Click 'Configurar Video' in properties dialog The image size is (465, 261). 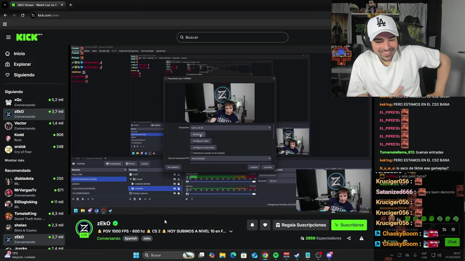click(x=201, y=141)
